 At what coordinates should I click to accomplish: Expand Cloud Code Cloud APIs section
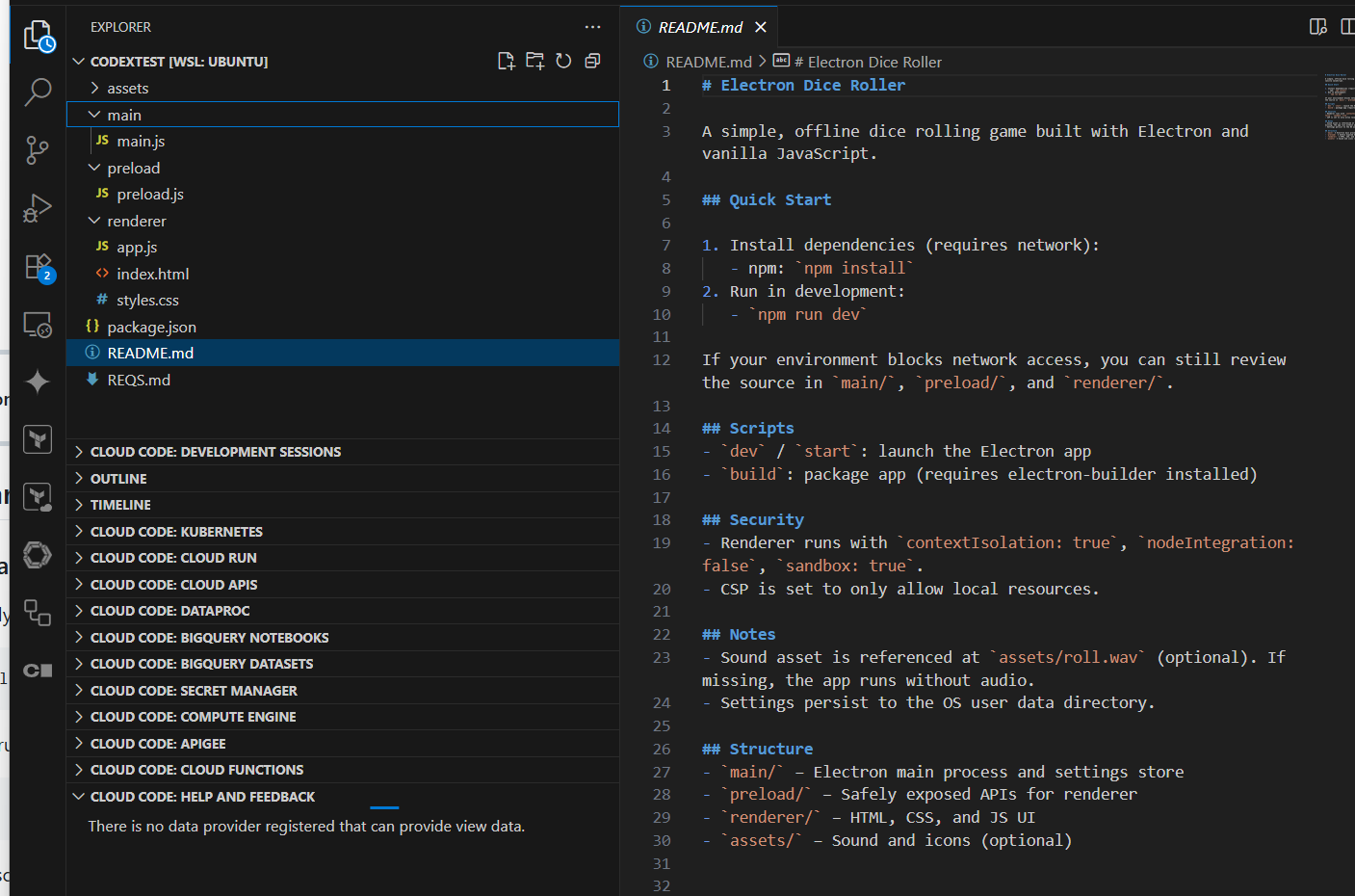tap(343, 584)
